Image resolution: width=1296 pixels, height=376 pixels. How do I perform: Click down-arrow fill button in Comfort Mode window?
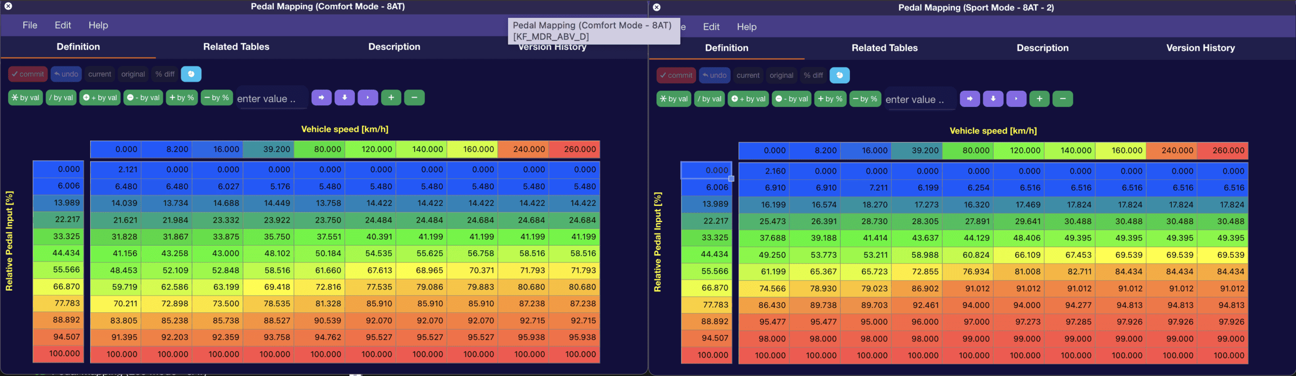pos(345,98)
